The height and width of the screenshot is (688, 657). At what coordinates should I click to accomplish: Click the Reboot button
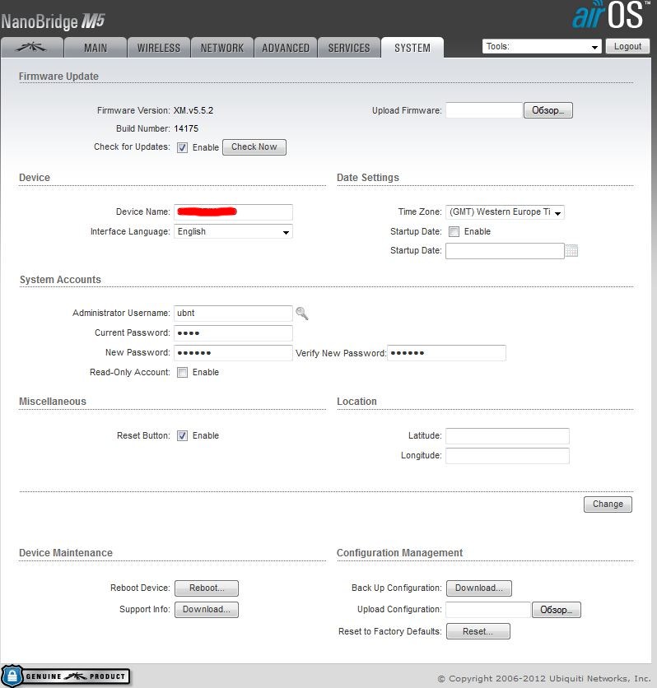(207, 588)
